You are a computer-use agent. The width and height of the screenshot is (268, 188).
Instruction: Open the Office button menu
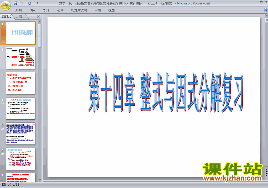(x=6, y=6)
